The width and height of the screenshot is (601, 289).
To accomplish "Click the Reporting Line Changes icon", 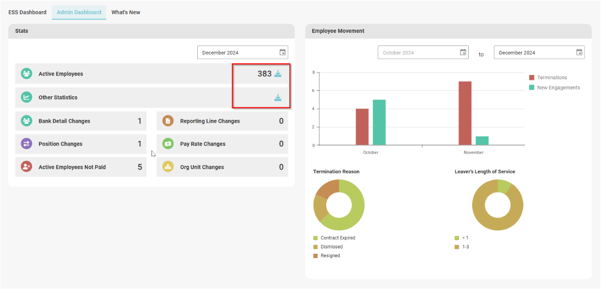I will 168,121.
